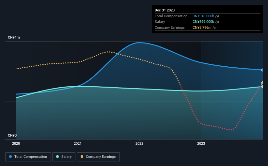268x166 pixels.
Task: Click the CN¥699.000k salary value
Action: (x=203, y=22)
